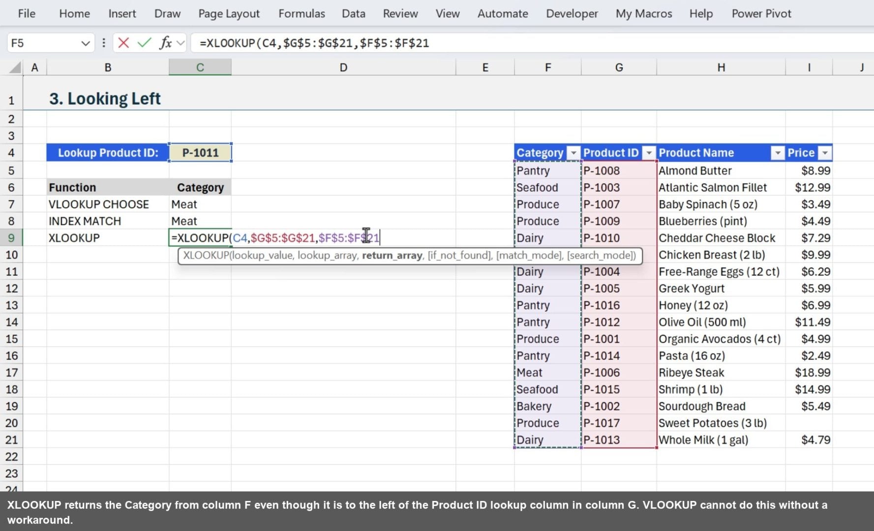Screen dimensions: 874x531
Task: Select the P-1011 lookup cell
Action: pos(200,152)
